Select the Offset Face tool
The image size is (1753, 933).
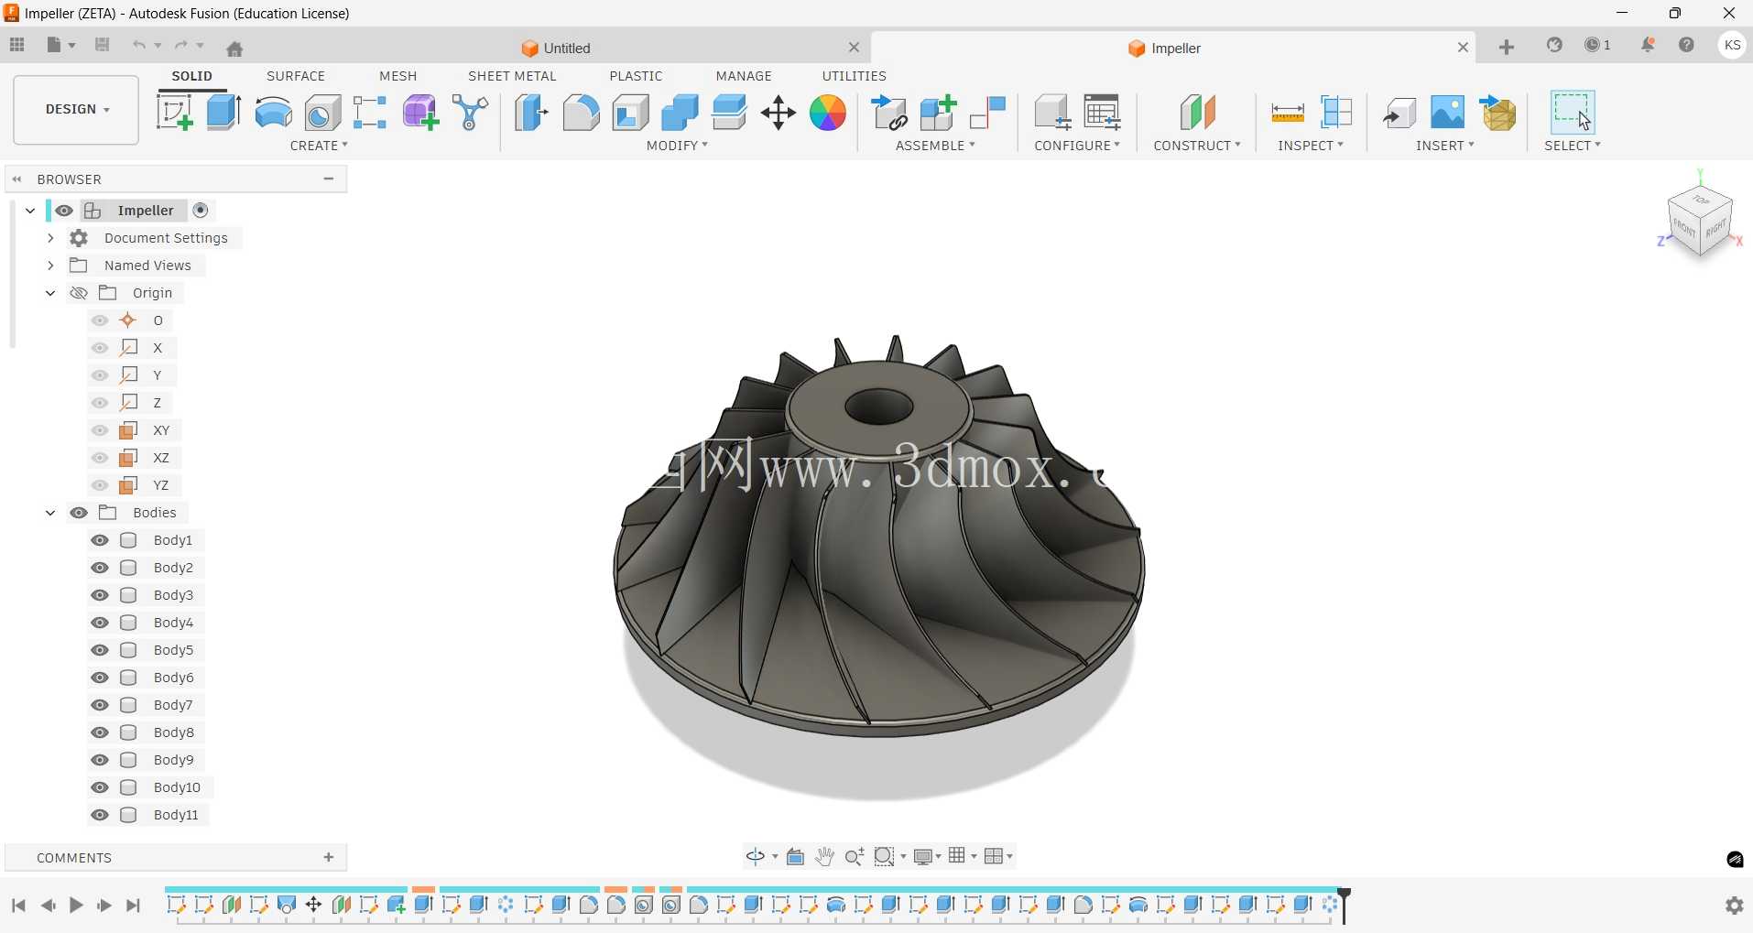point(729,113)
